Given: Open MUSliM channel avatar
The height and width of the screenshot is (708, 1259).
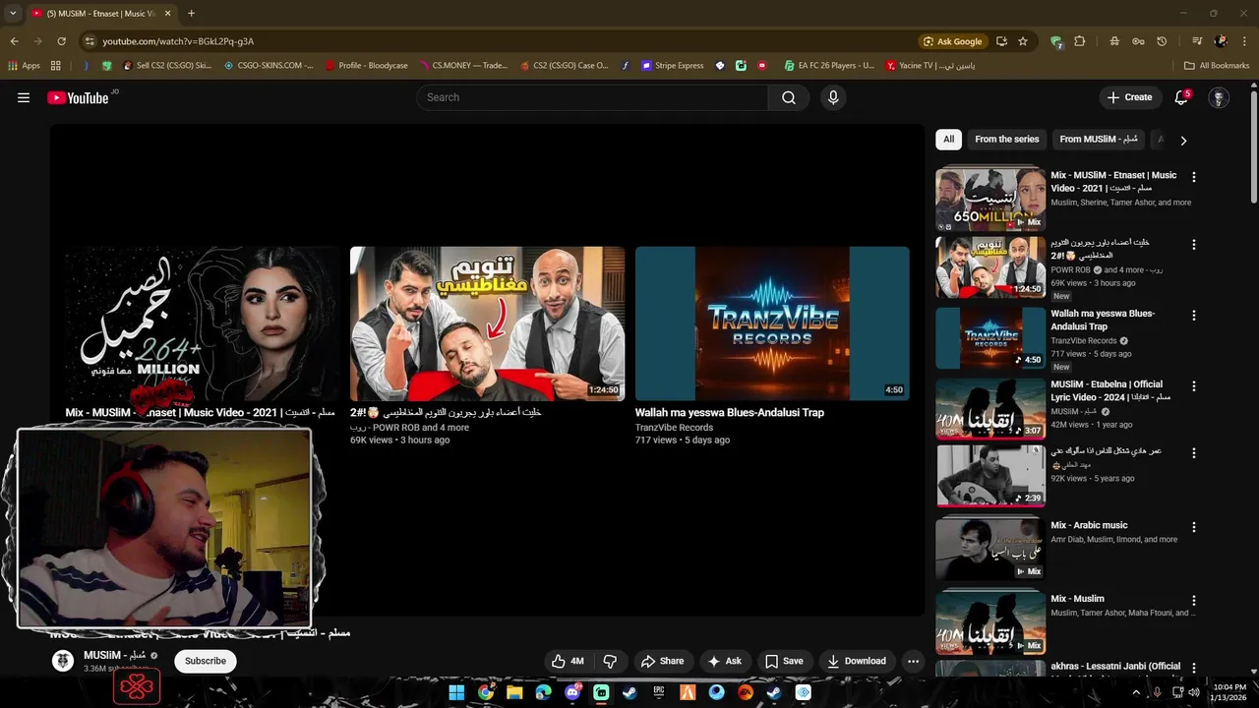Looking at the screenshot, I should coord(63,661).
